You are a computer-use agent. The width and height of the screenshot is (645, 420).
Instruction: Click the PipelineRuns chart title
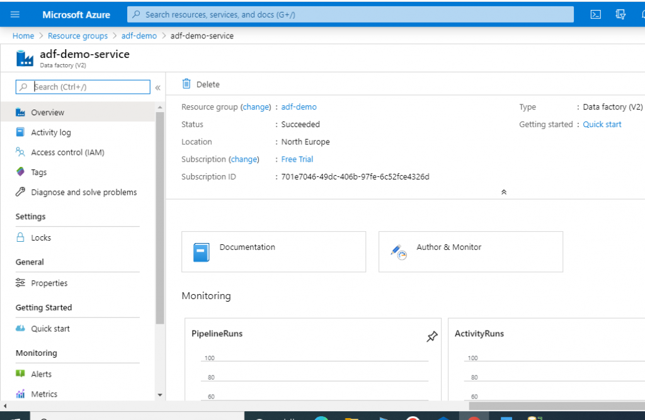[217, 334]
